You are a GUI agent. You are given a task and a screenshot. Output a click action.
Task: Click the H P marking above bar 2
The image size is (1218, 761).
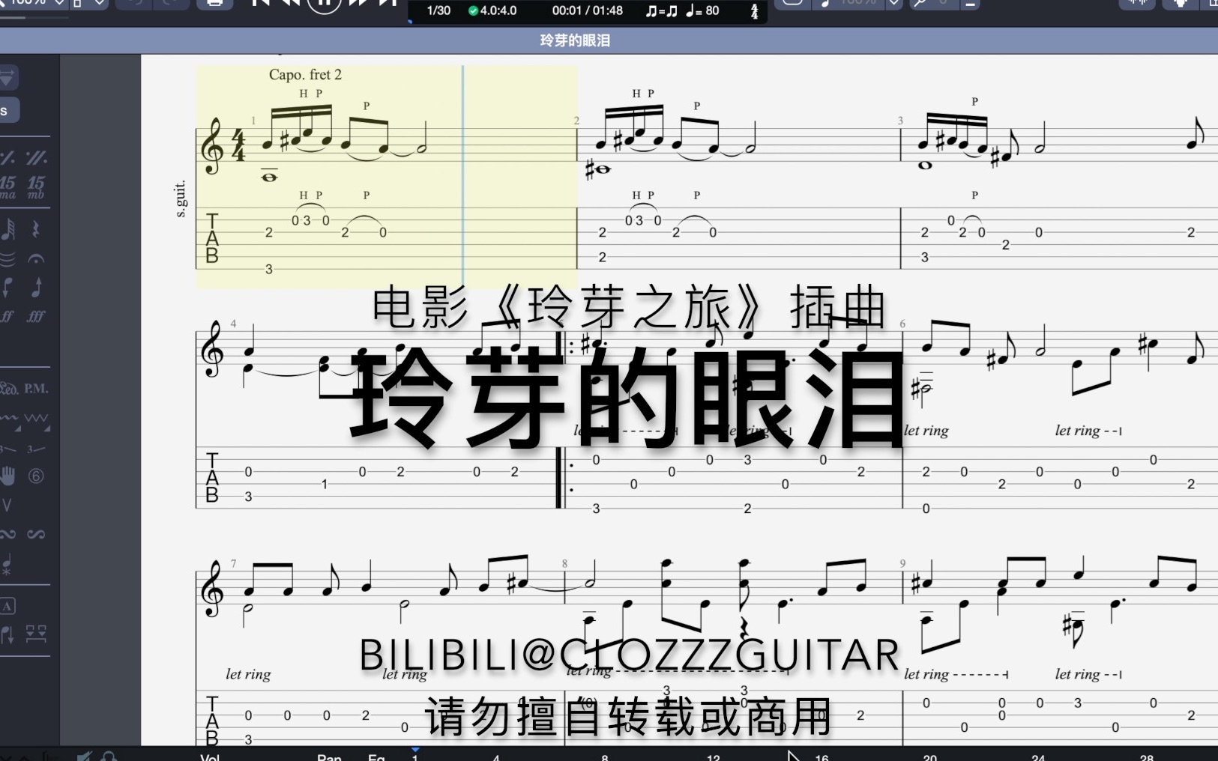(x=643, y=94)
